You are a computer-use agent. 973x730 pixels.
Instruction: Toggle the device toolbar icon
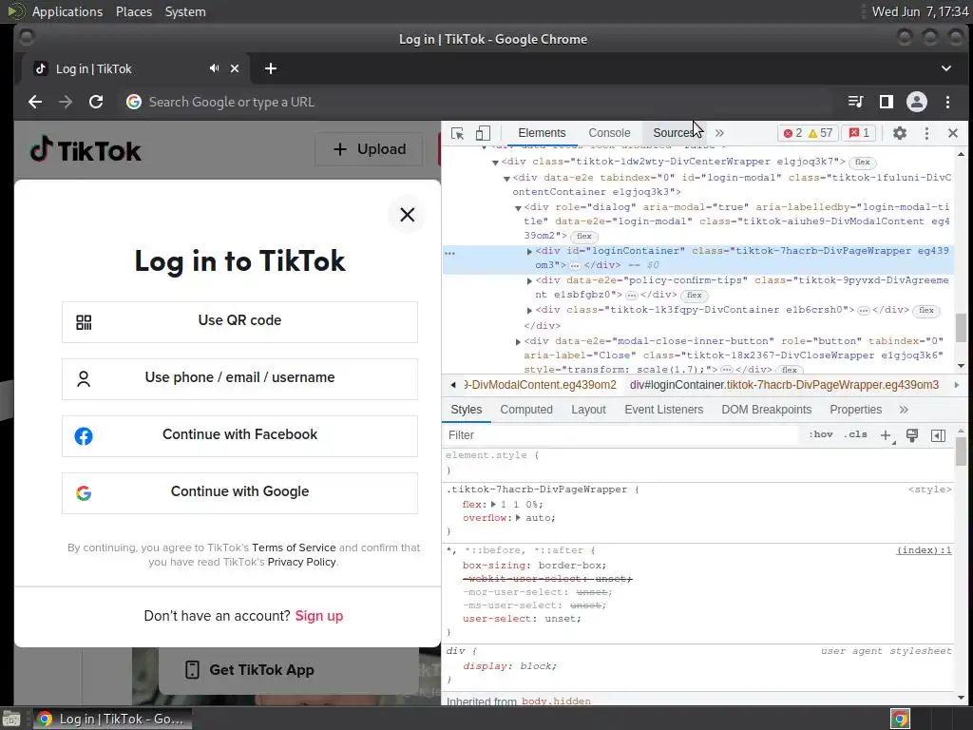[x=483, y=133]
